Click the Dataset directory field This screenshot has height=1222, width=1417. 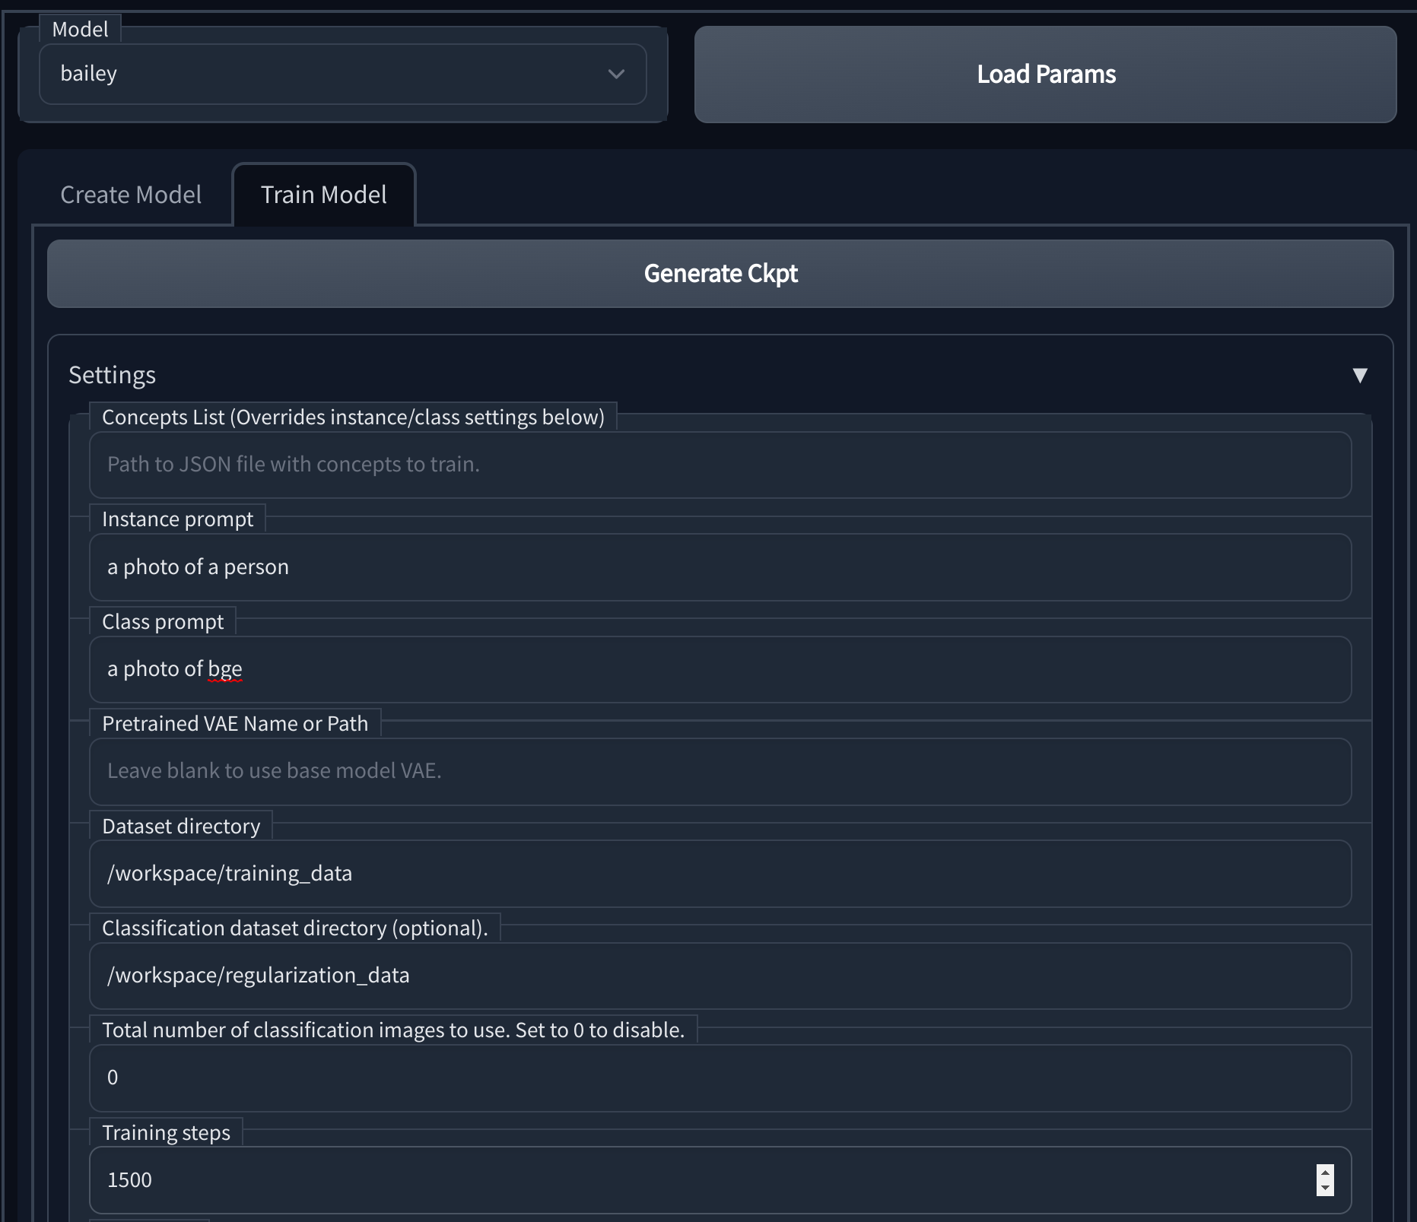coord(720,874)
